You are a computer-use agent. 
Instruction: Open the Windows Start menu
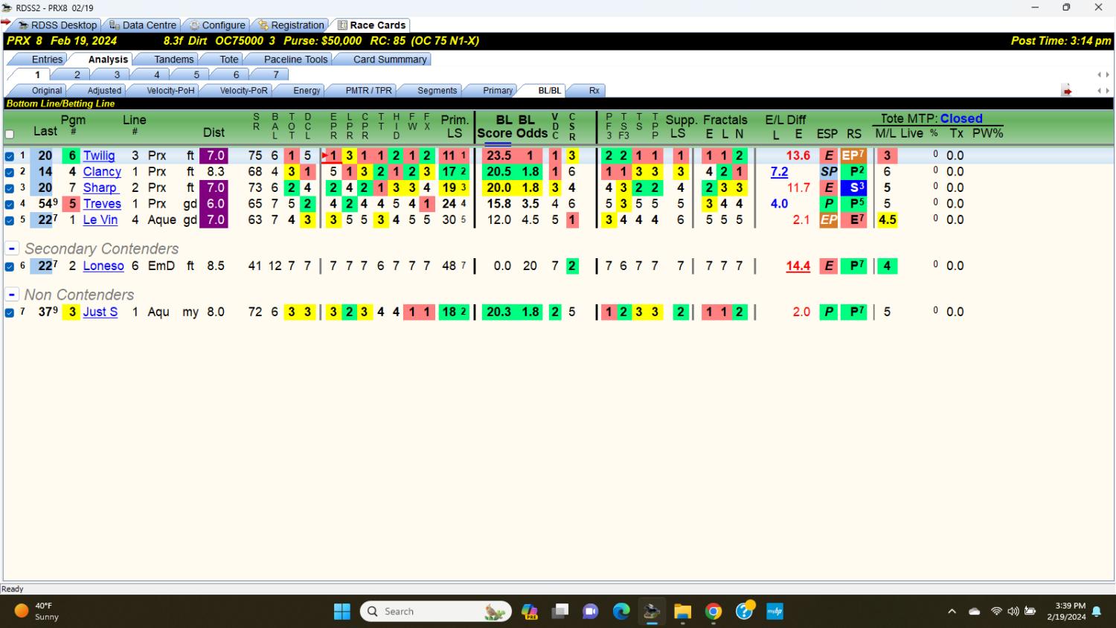pos(342,612)
